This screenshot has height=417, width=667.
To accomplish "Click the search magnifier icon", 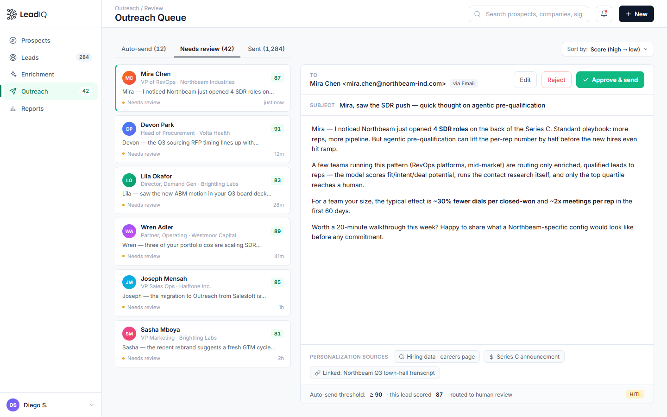I will pyautogui.click(x=478, y=14).
